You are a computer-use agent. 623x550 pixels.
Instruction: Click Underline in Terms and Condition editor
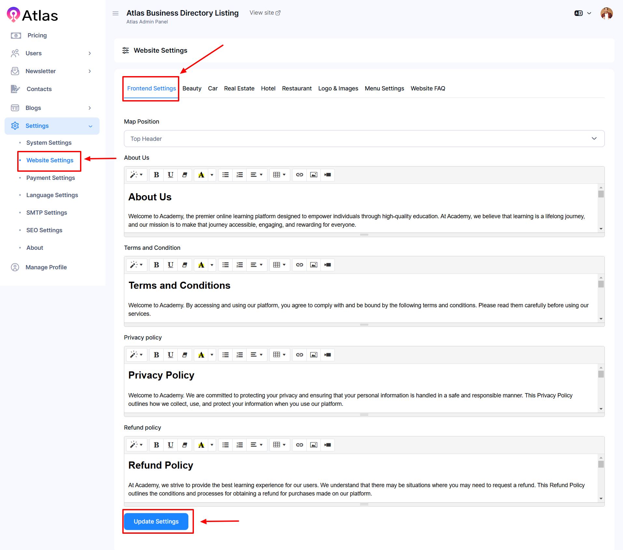coord(170,265)
